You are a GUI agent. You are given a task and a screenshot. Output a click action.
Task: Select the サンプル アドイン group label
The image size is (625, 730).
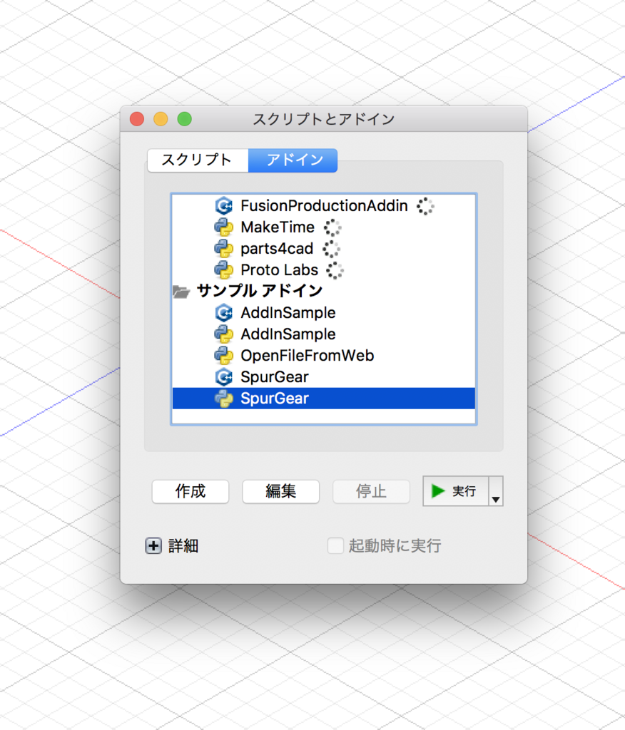pyautogui.click(x=260, y=291)
